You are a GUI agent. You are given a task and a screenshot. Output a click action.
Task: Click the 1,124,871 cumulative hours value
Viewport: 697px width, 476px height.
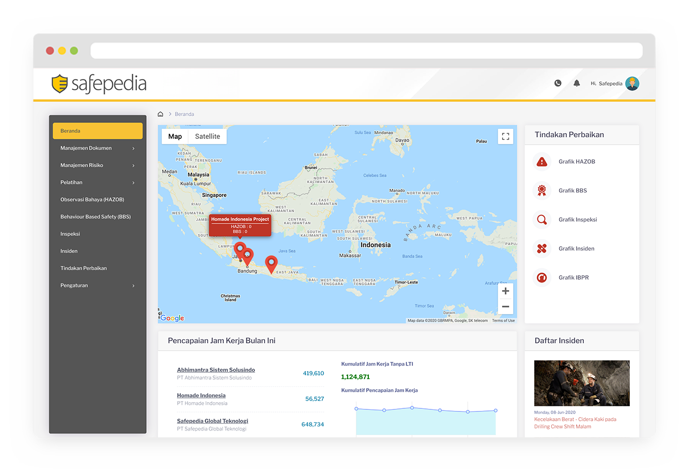[x=355, y=377]
